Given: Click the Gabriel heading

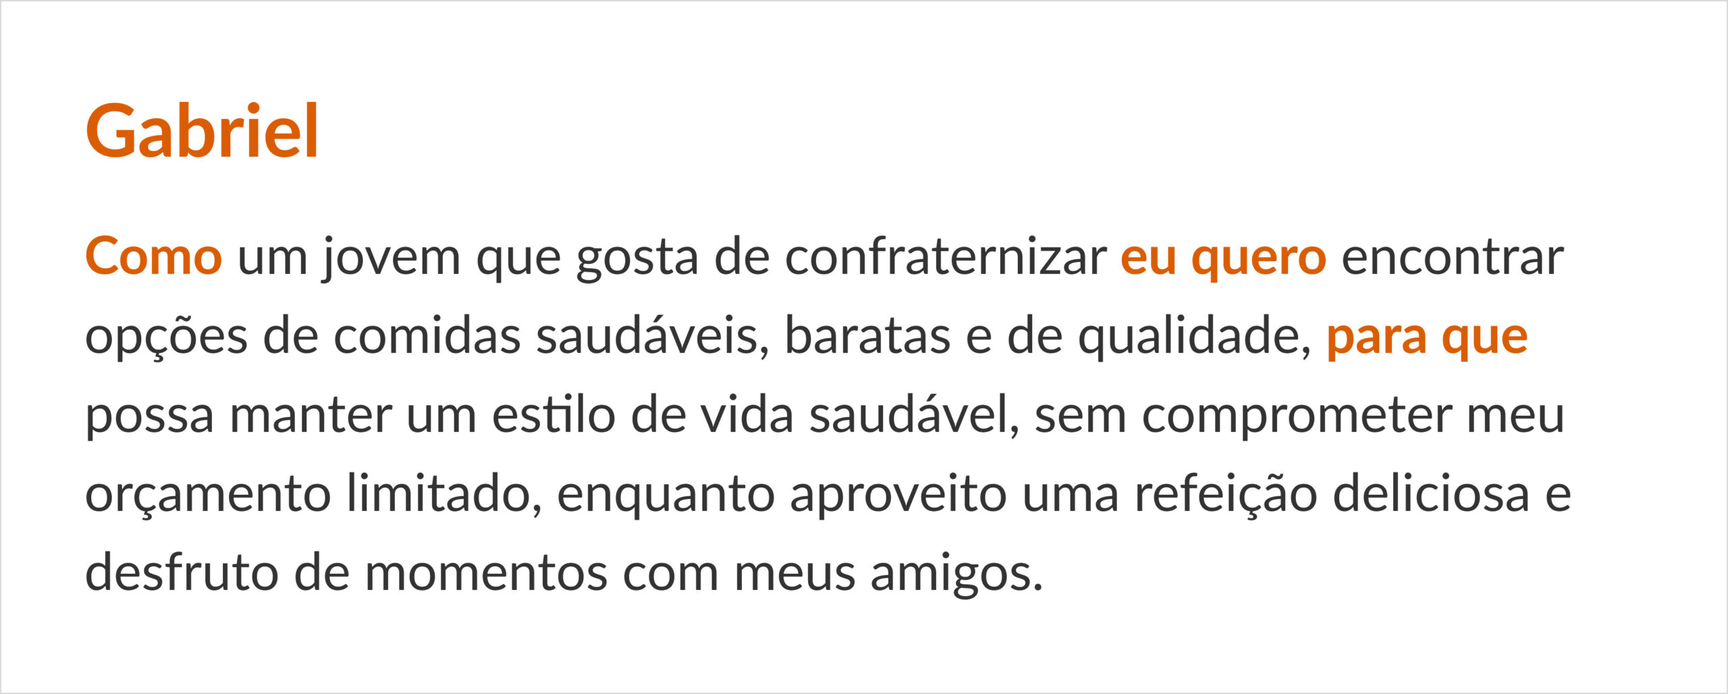Looking at the screenshot, I should click(x=202, y=132).
